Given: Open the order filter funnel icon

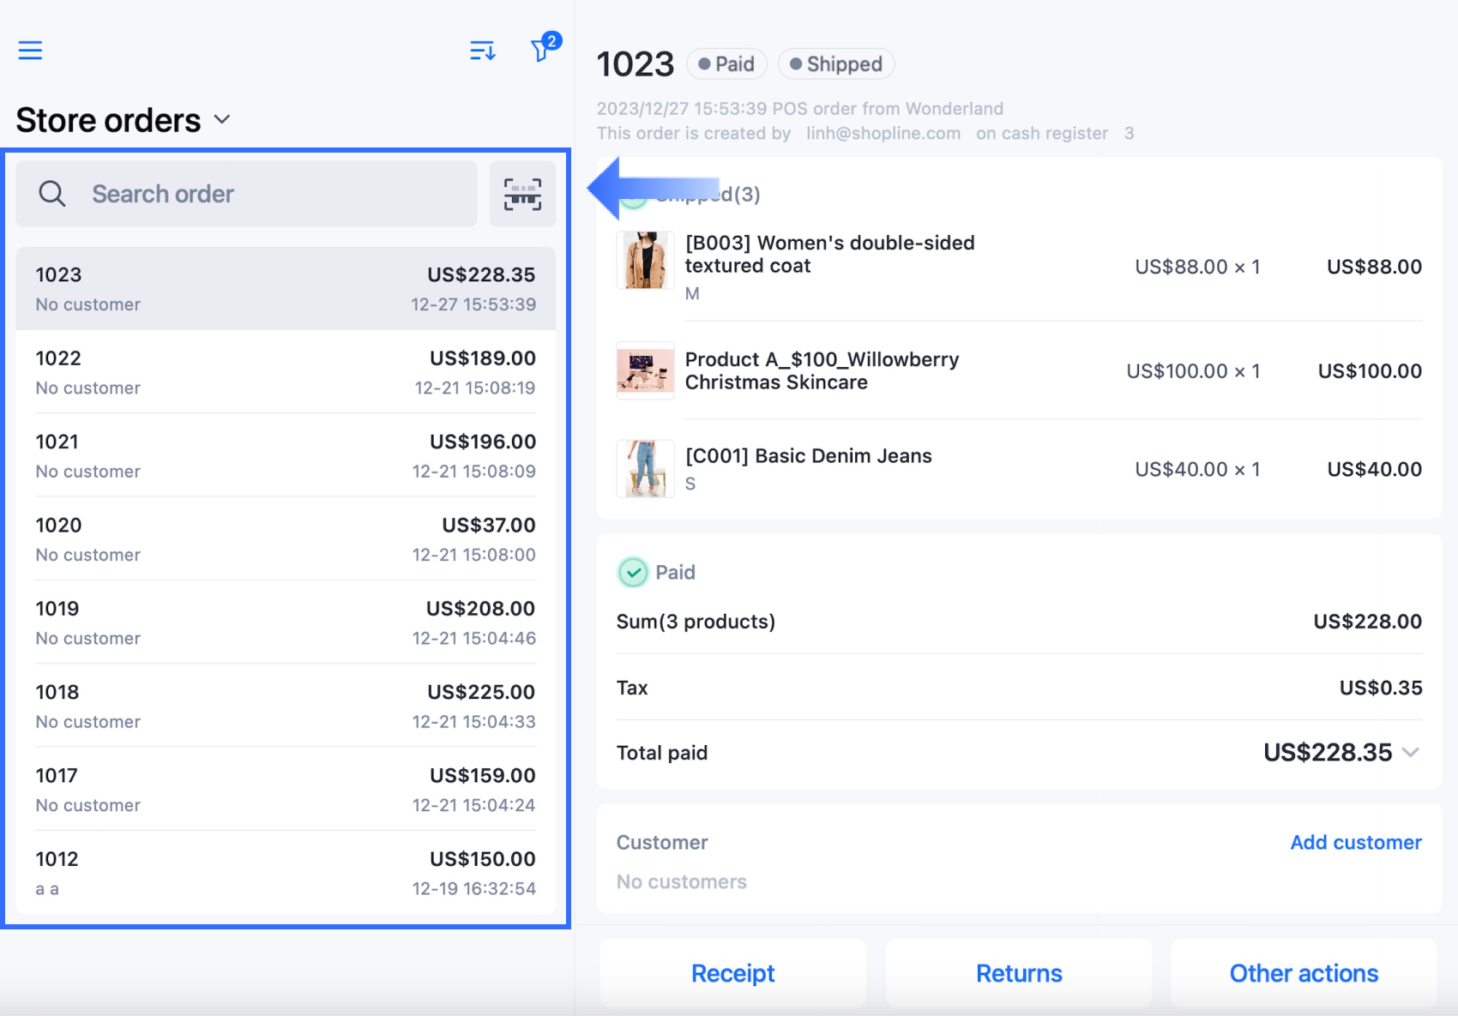Looking at the screenshot, I should [541, 50].
